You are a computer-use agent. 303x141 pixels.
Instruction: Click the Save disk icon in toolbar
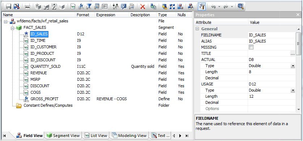[x=9, y=7]
